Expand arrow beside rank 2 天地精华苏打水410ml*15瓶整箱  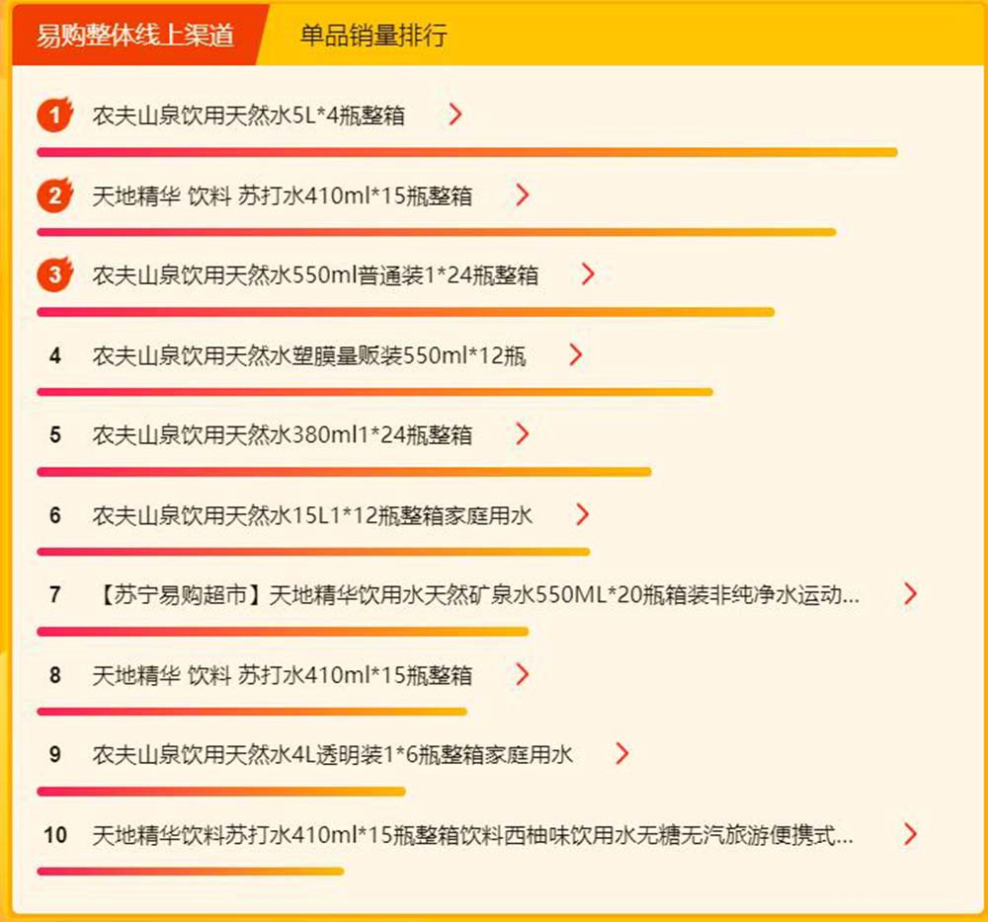pos(522,194)
